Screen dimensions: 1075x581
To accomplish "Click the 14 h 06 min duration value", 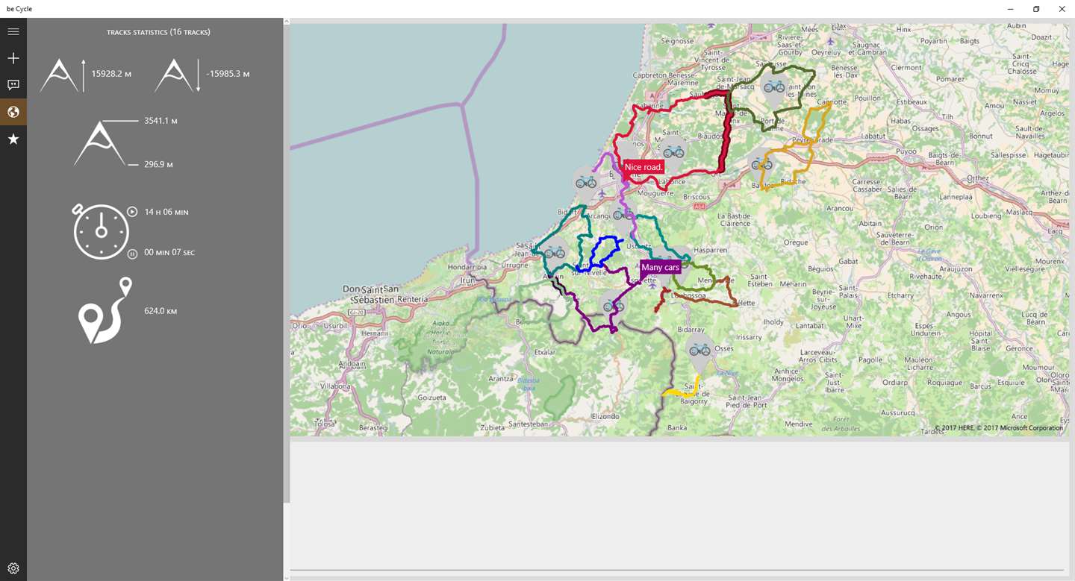I will tap(166, 212).
